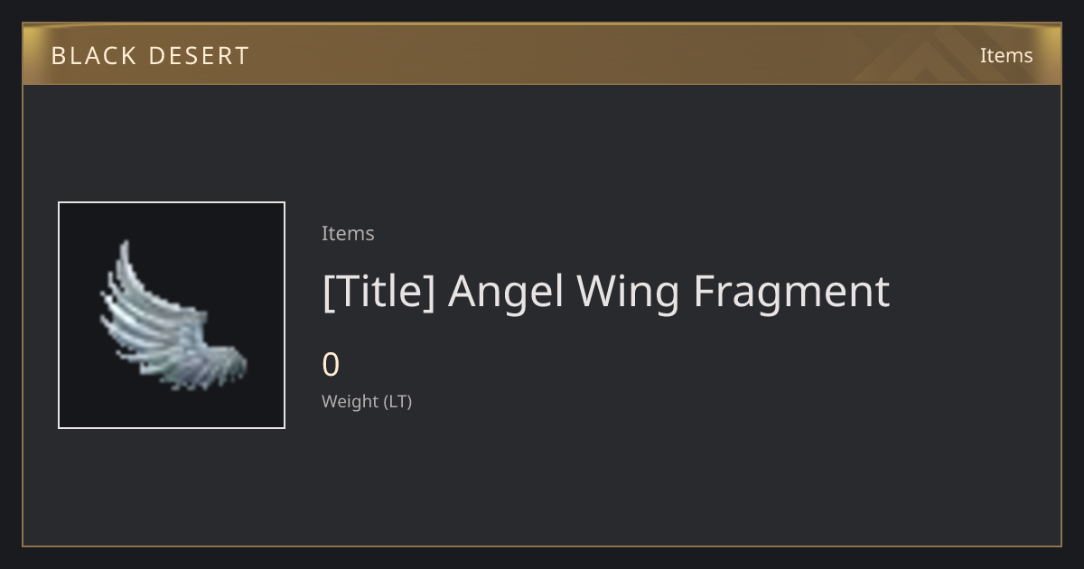
Task: Click the weight value 0
Action: pyautogui.click(x=331, y=365)
